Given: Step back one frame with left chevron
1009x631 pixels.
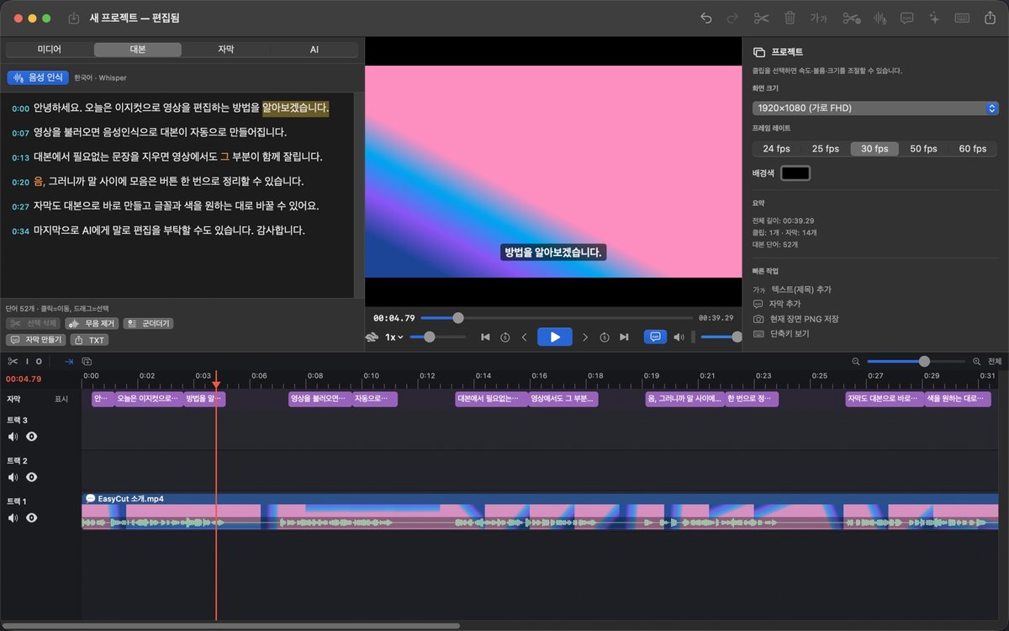Looking at the screenshot, I should tap(525, 337).
